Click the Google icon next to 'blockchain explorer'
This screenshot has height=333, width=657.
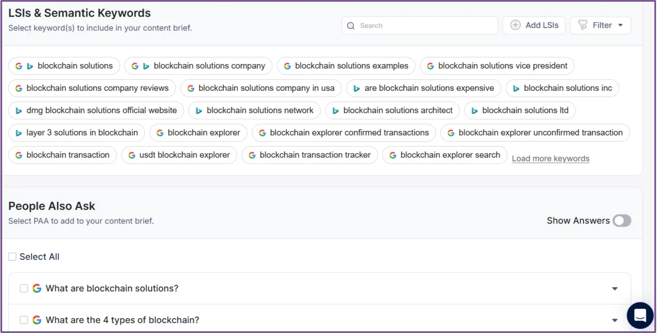tap(160, 132)
